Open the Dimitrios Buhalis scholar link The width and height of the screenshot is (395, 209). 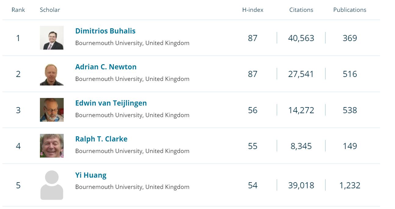(105, 31)
